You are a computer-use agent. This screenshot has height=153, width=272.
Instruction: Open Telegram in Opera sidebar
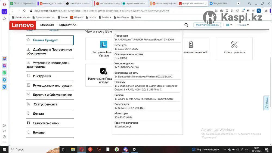coord(4,80)
